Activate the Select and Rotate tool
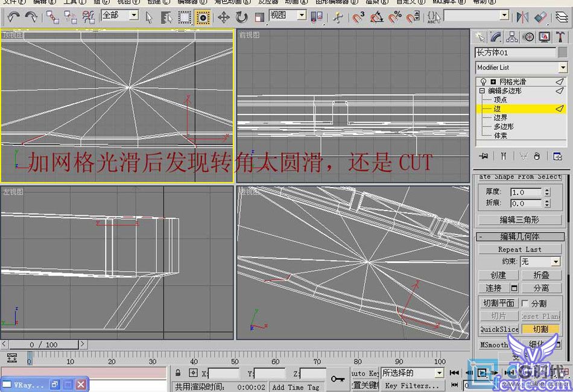Viewport: 573px width, 392px height. click(241, 17)
